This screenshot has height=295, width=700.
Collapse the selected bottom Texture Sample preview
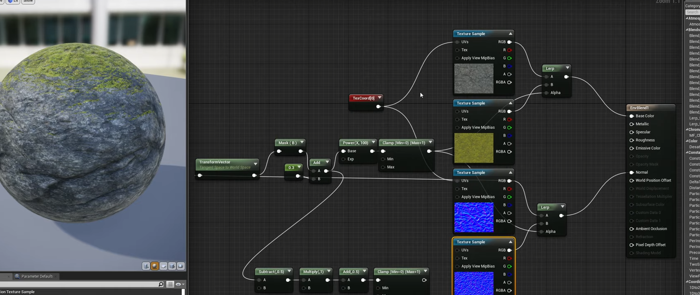[x=511, y=242]
